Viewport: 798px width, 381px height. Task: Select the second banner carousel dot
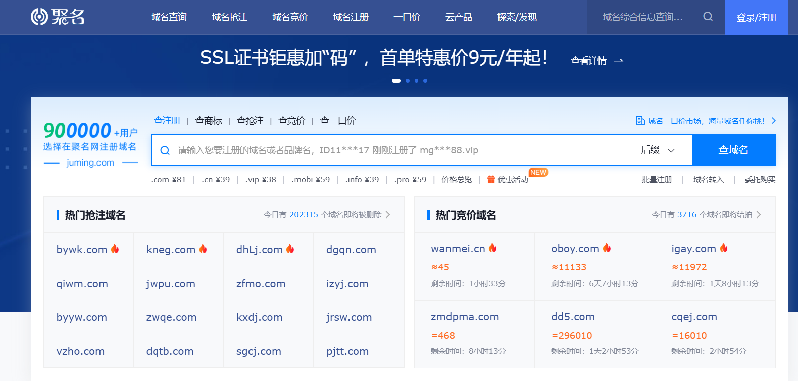click(408, 81)
